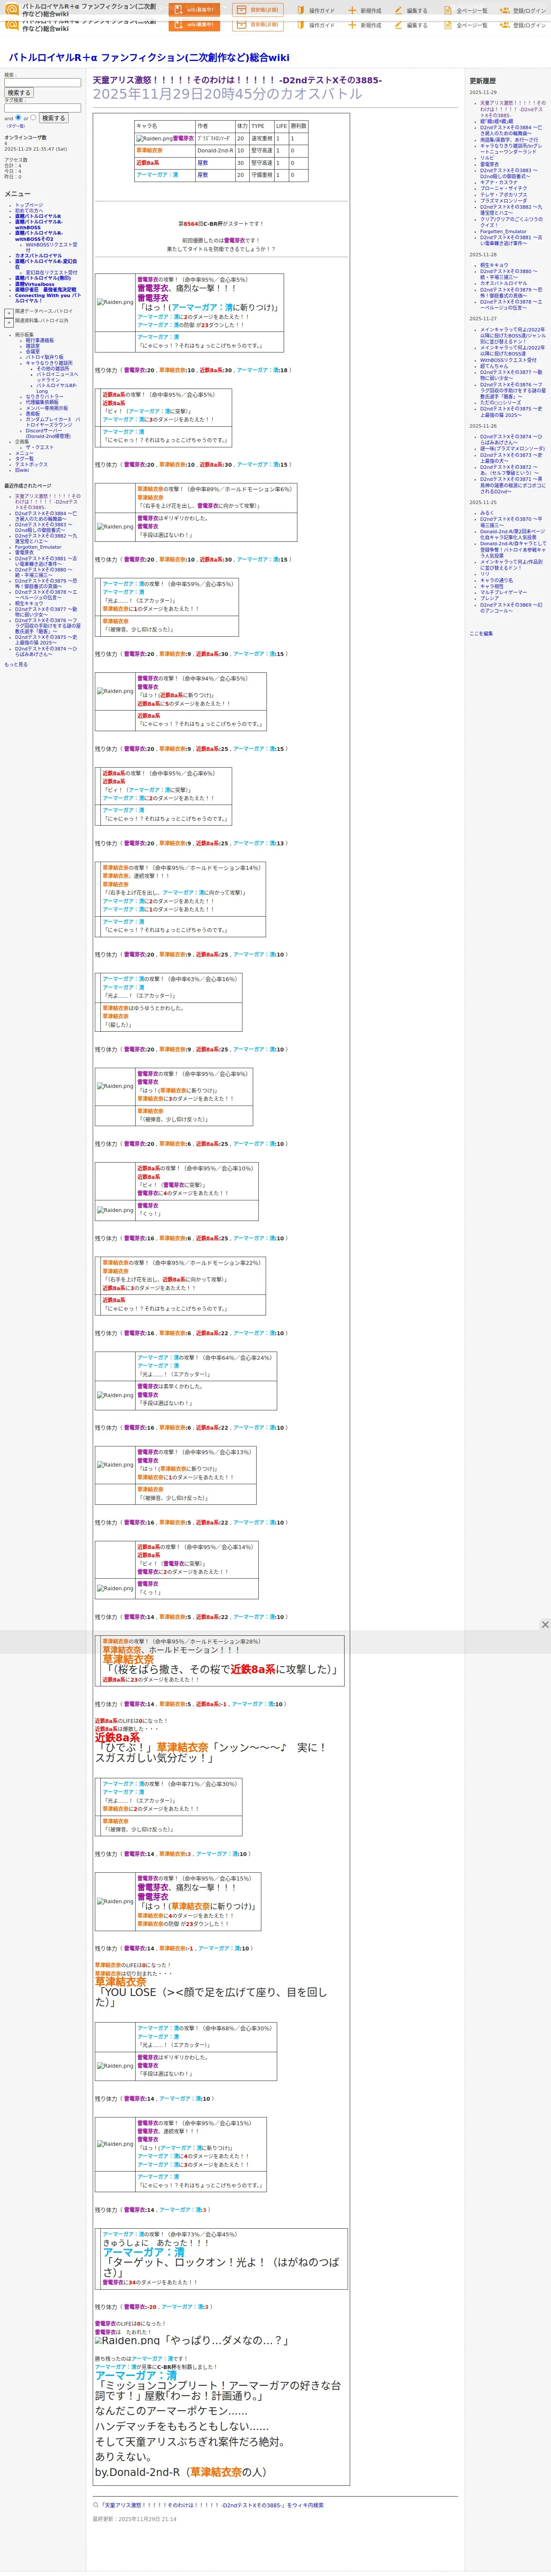The height and width of the screenshot is (2576, 551).
Task: Open Forgotten_Emulator under 2025-11-29 in 更新履歴
Action: [x=502, y=232]
